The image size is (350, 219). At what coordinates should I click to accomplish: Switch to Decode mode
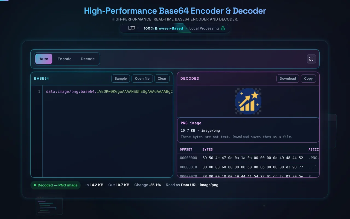(x=88, y=59)
